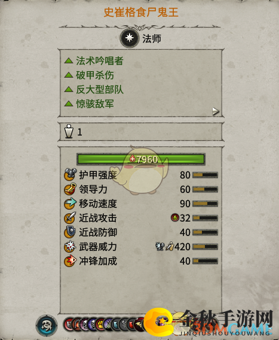Click the shield icon next to 近战防御
Screen dimensions: 279x340
(x=70, y=232)
